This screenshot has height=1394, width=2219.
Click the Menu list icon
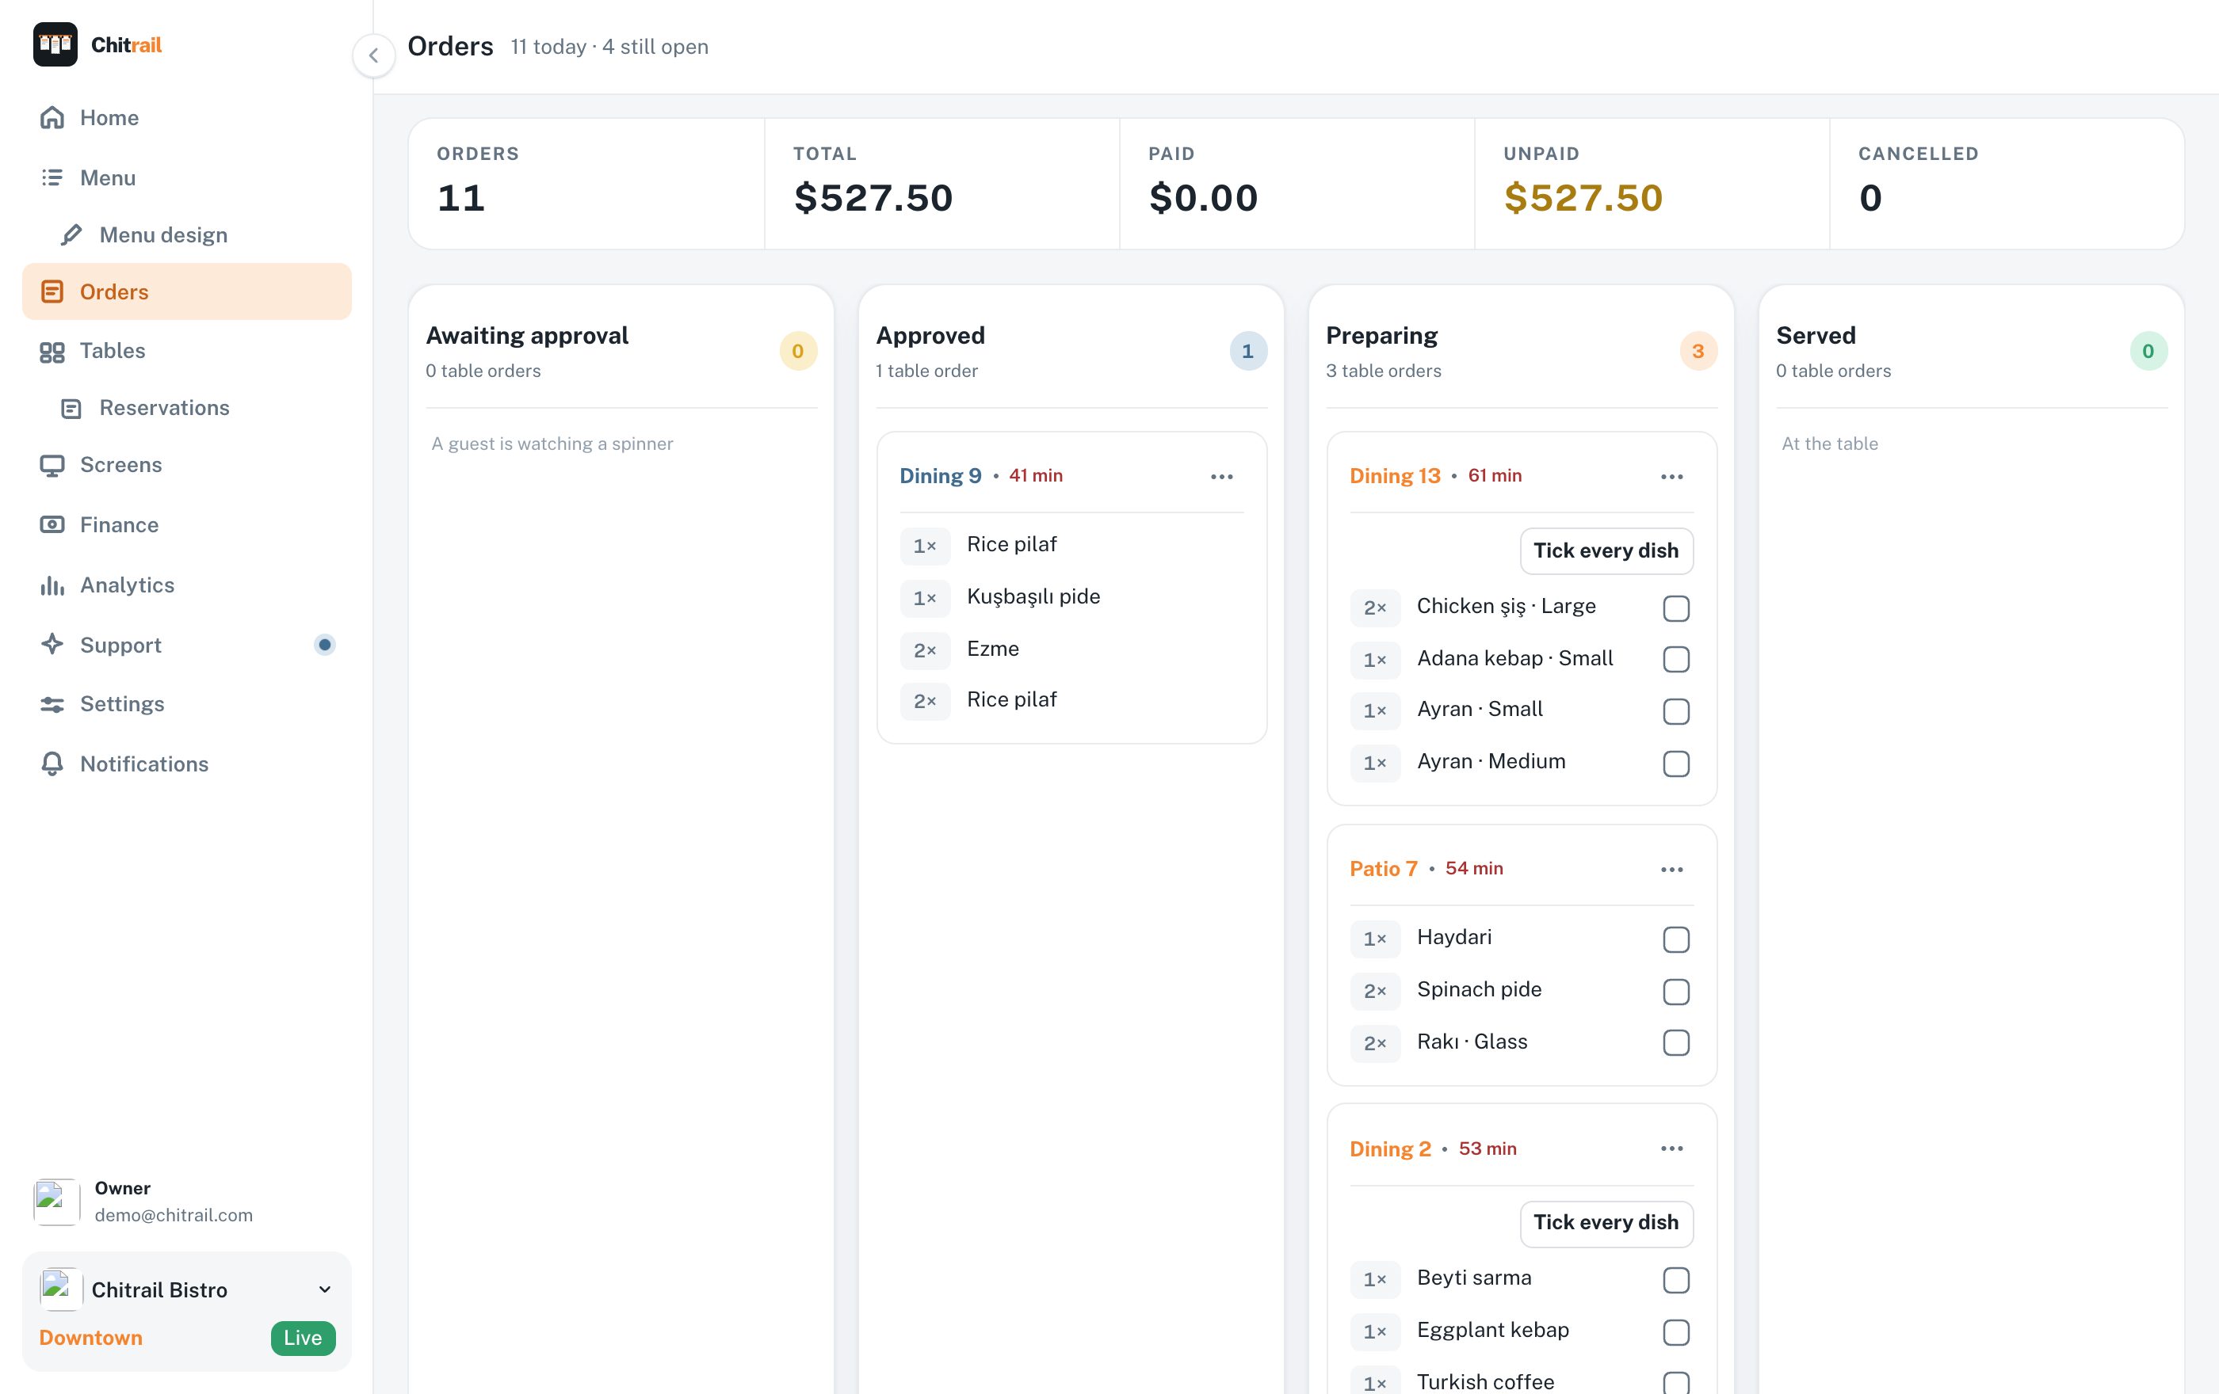[x=52, y=177]
